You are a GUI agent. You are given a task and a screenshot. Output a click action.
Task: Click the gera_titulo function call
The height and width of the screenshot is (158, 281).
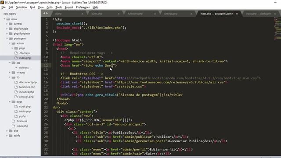coord(106,95)
